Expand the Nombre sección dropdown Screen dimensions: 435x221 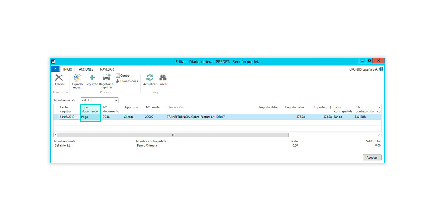coord(116,100)
